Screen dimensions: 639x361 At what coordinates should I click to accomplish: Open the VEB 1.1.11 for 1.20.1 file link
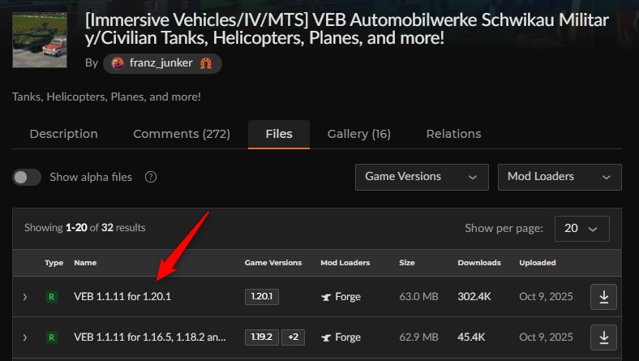(x=122, y=297)
